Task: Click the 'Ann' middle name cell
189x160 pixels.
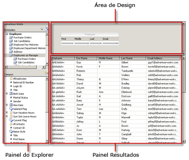Action: [x=108, y=92]
